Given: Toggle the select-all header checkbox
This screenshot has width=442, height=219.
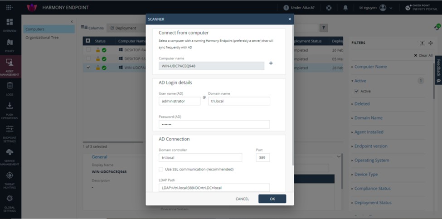Looking at the screenshot, I should point(87,41).
